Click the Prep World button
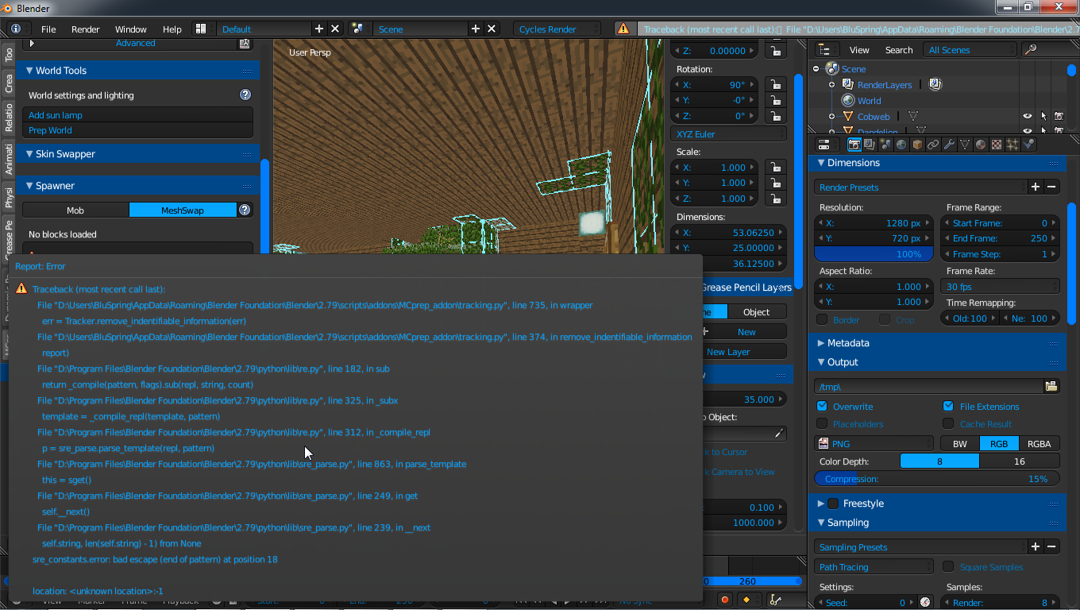 137,130
